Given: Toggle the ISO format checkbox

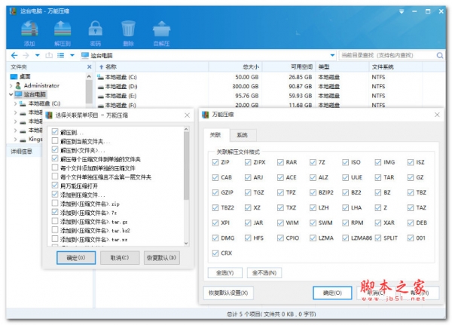Looking at the screenshot, I should pyautogui.click(x=345, y=162).
